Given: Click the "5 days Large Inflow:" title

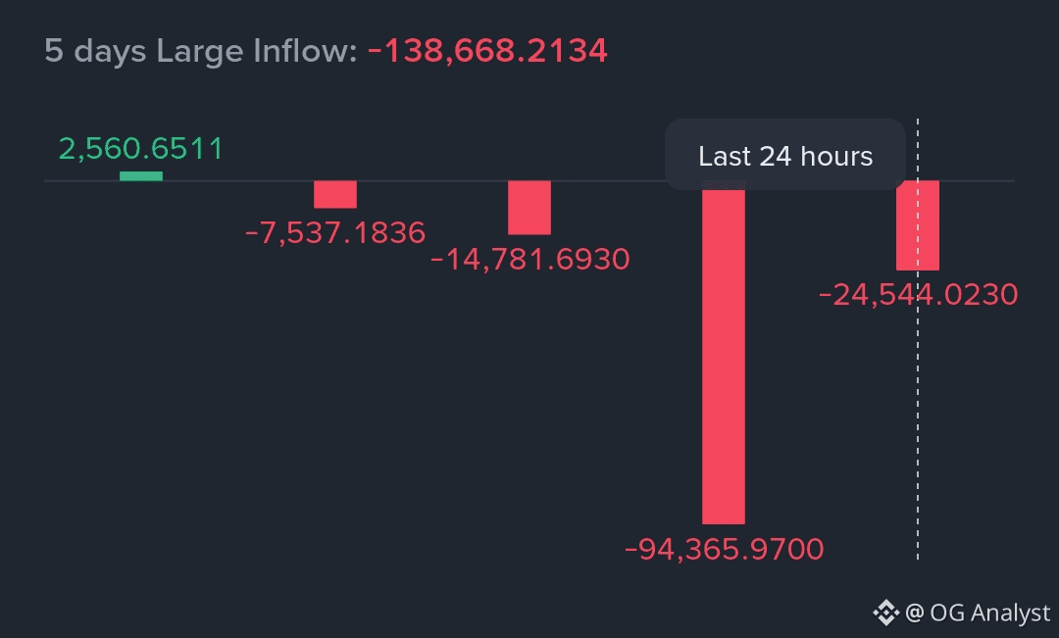Looking at the screenshot, I should pyautogui.click(x=201, y=51).
